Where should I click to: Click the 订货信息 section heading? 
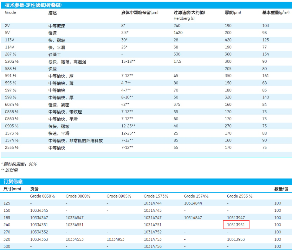pos(13,181)
